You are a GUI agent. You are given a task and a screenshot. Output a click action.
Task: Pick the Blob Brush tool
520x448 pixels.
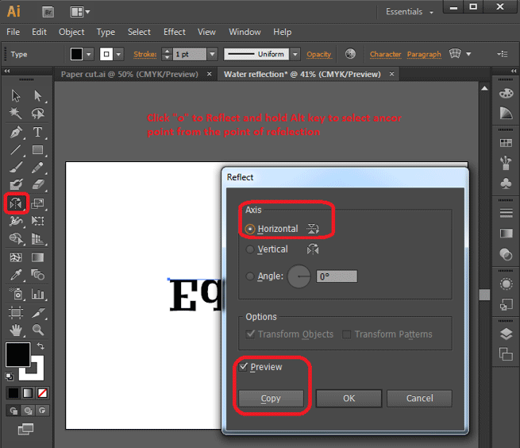coord(16,184)
